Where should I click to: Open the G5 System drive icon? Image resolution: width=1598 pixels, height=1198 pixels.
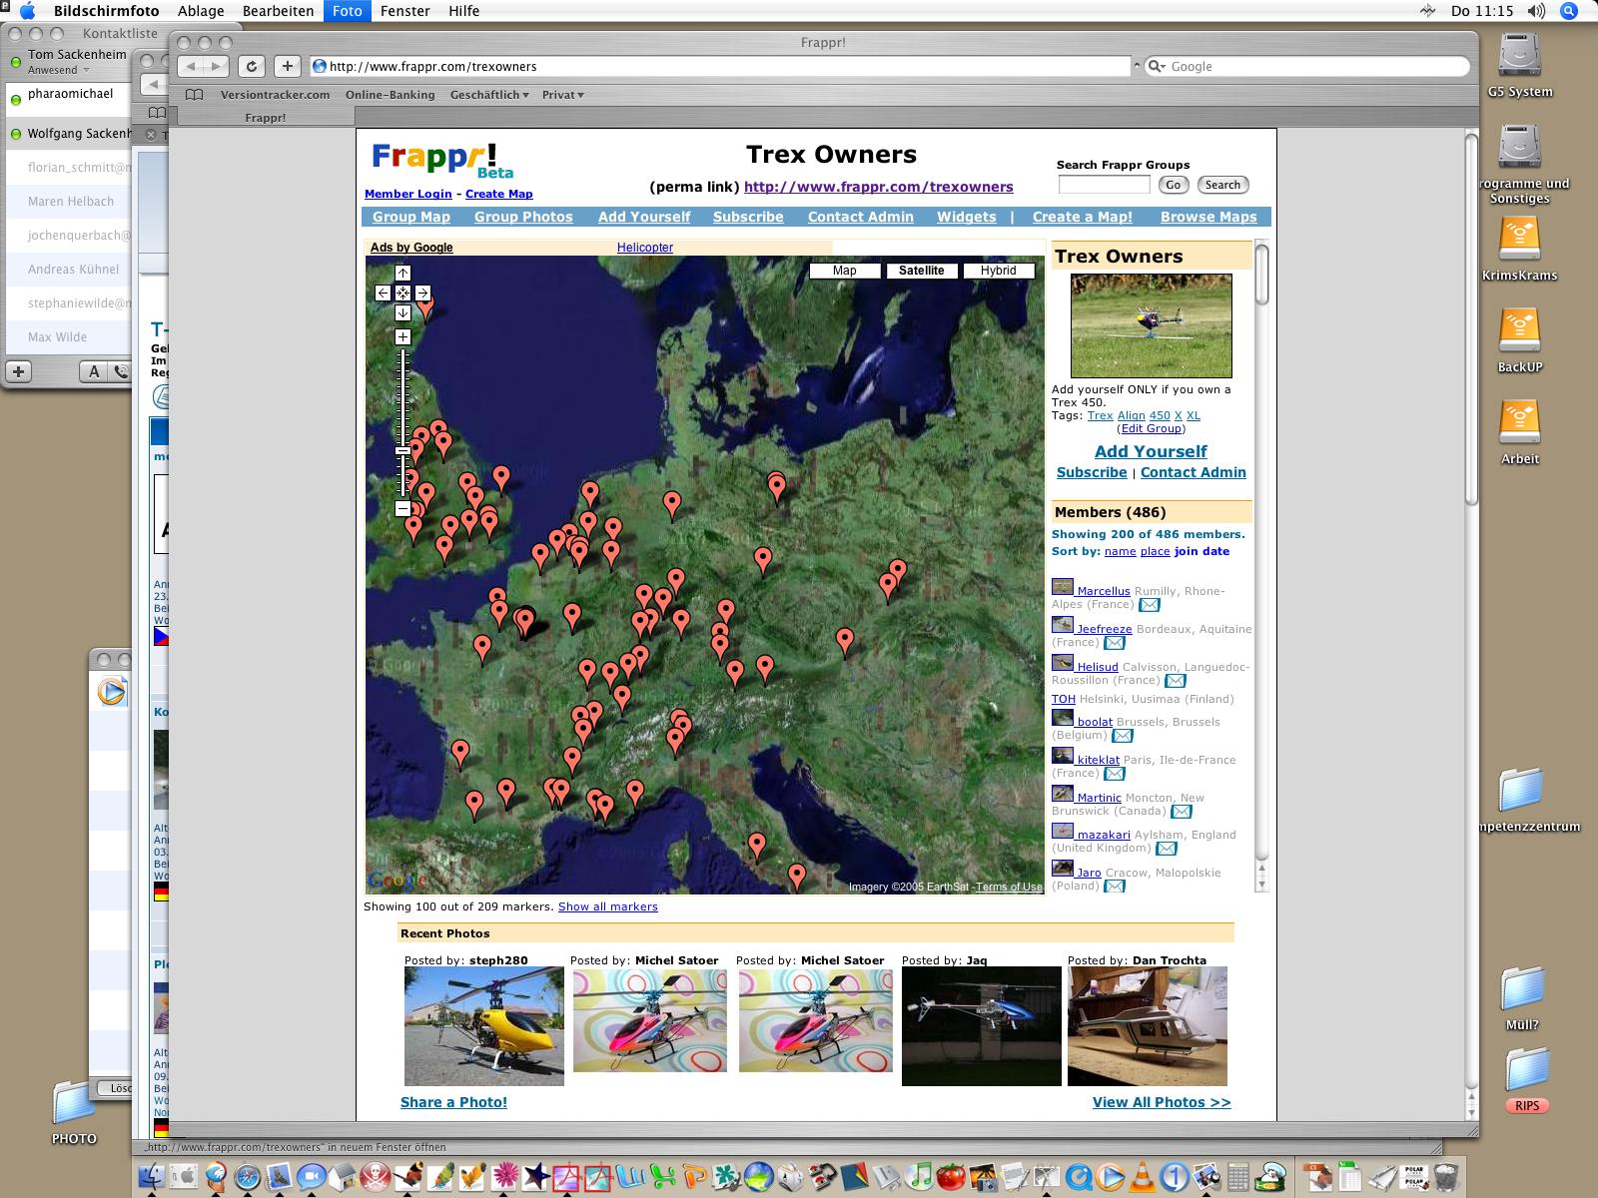tap(1520, 55)
